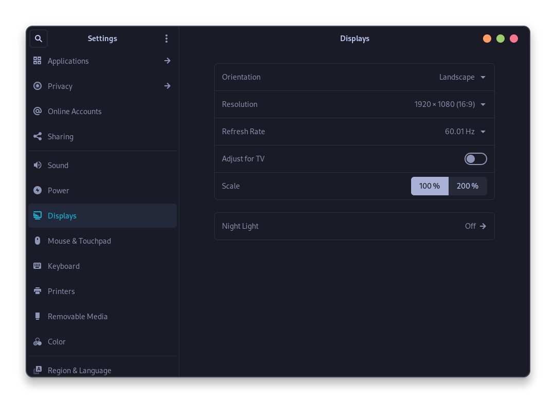This screenshot has width=556, height=403.
Task: Toggle the Adjust for TV switch
Action: [475, 158]
